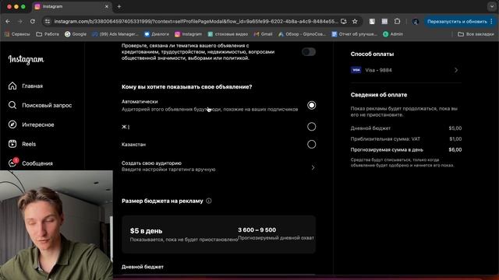Open the browser profile avatar

click(x=416, y=22)
